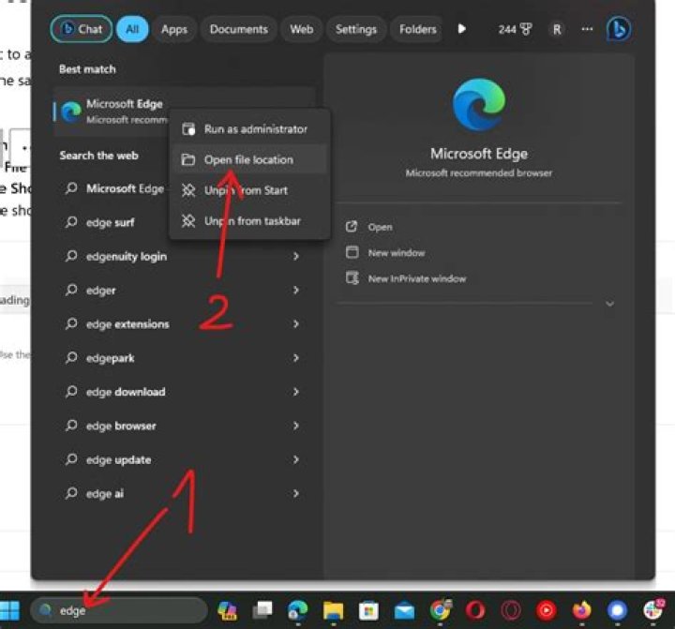Click the large Microsoft Edge logo
The image size is (675, 629).
coord(479,105)
